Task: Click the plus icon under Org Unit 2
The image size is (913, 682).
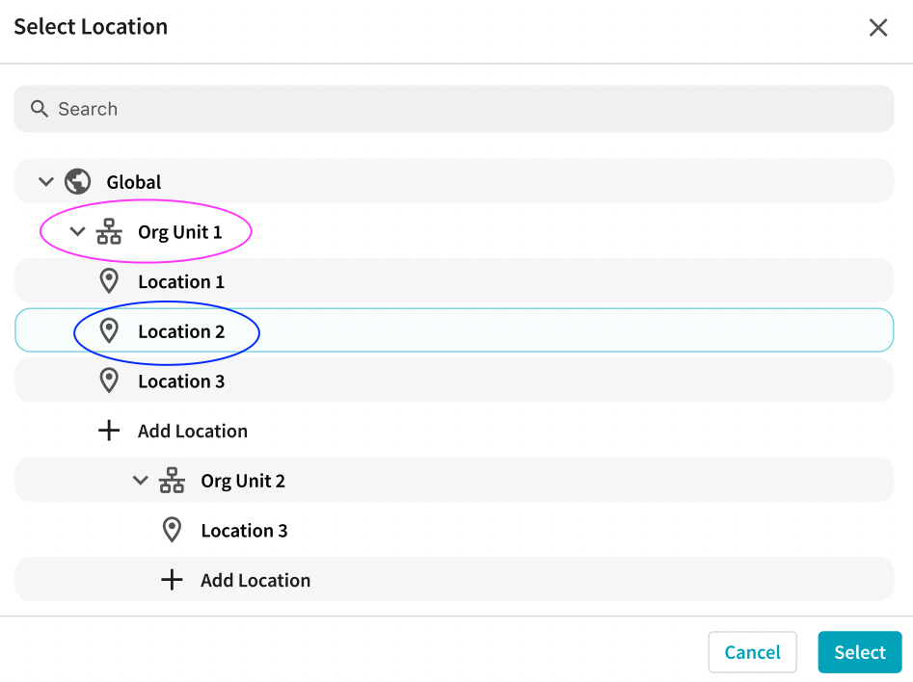Action: 172,580
